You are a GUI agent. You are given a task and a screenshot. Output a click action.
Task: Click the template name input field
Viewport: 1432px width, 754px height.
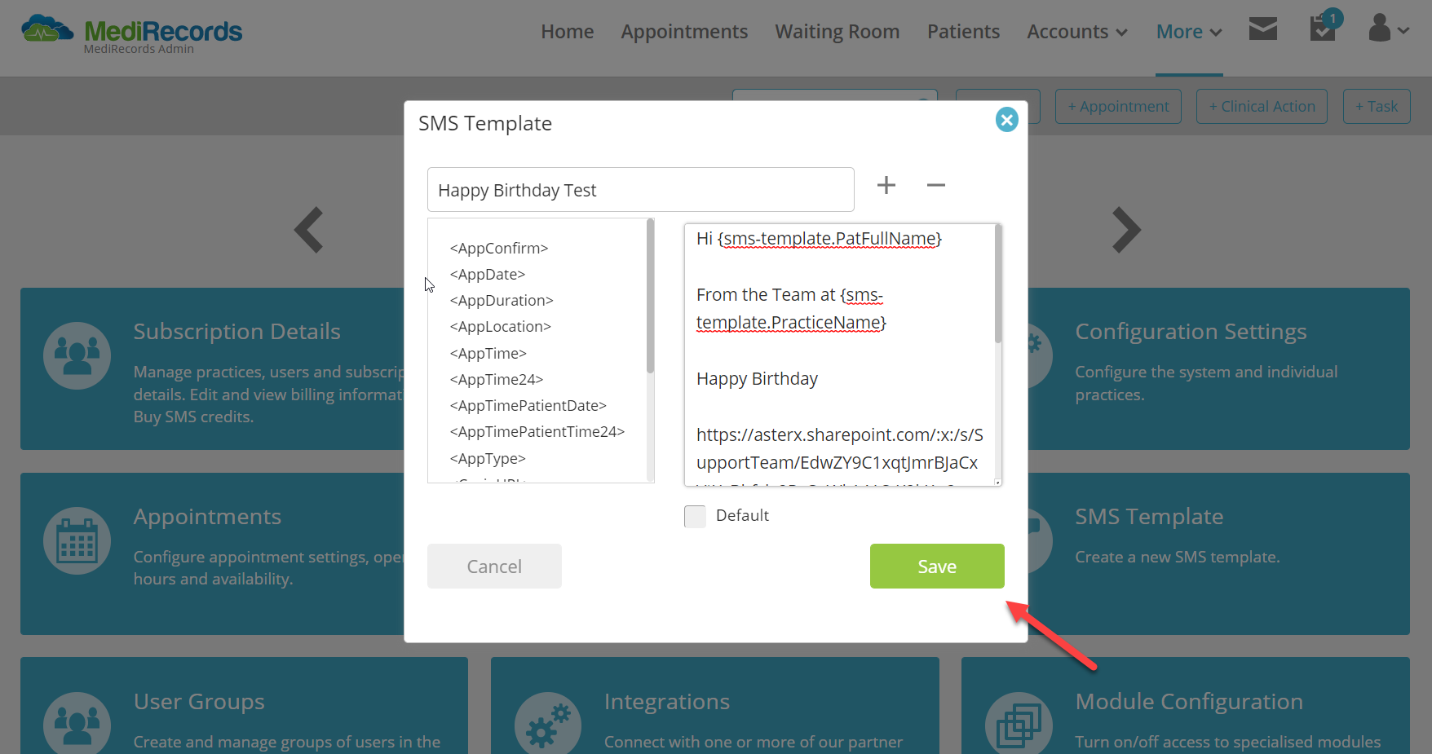pos(641,190)
